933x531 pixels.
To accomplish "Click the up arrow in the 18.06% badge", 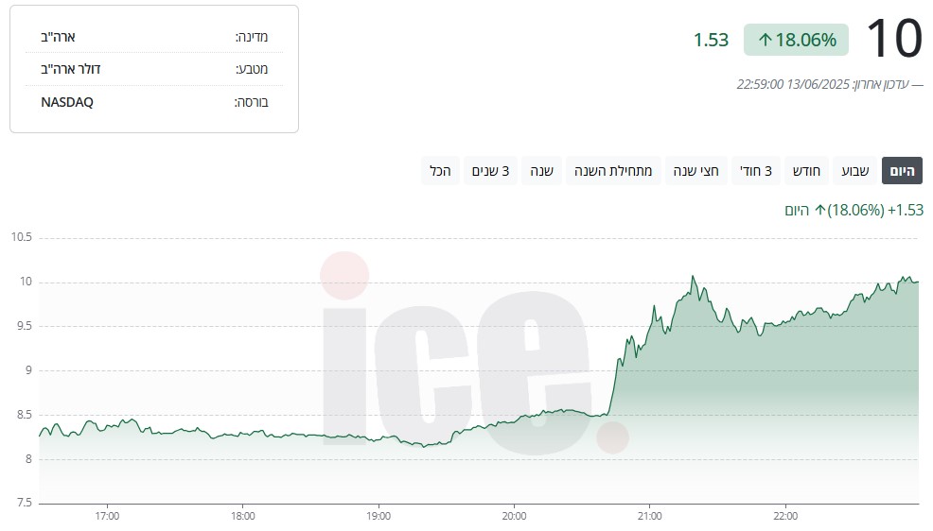I will 765,41.
